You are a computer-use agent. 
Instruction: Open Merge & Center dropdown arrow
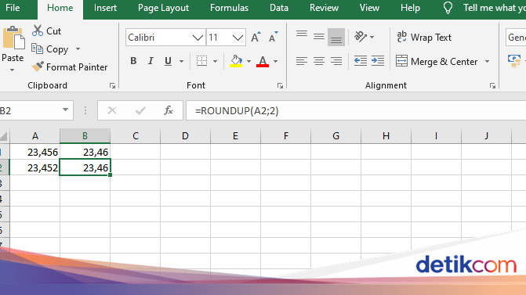[x=488, y=62]
